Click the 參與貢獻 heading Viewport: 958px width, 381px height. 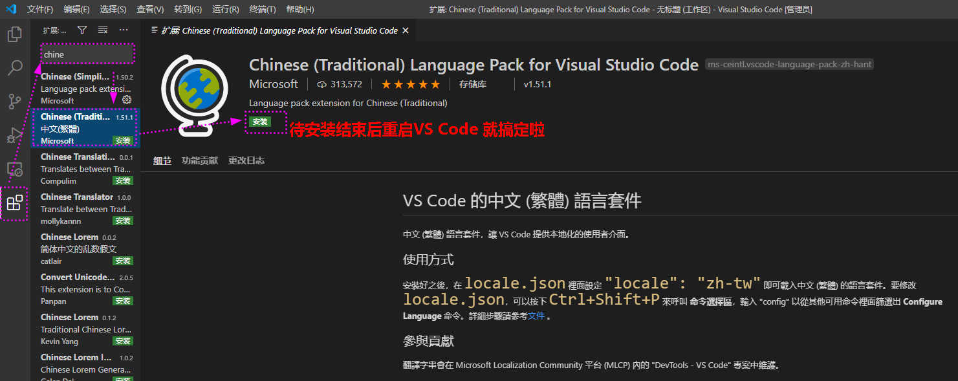428,340
